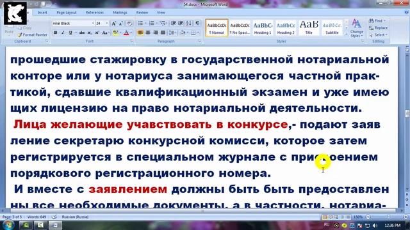Viewport: 410px width, 230px height.
Task: Click the proofing check icon in status bar
Action: click(x=54, y=217)
